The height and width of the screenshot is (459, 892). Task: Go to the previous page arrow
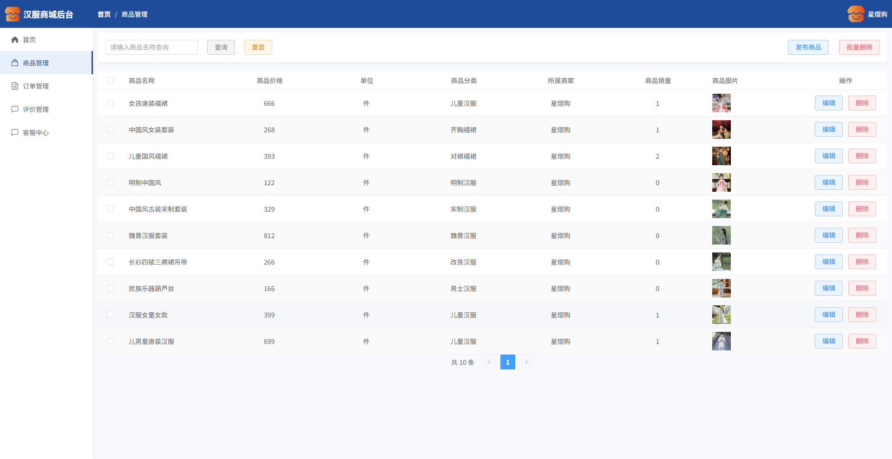tap(489, 362)
